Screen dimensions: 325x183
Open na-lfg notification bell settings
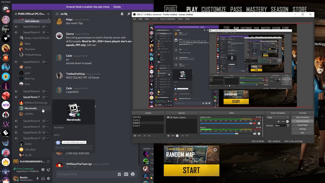tap(122, 14)
